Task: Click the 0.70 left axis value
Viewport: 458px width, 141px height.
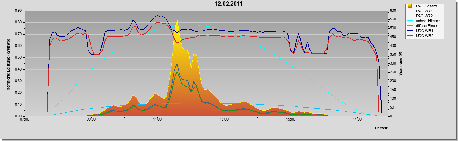Action: 18,34
